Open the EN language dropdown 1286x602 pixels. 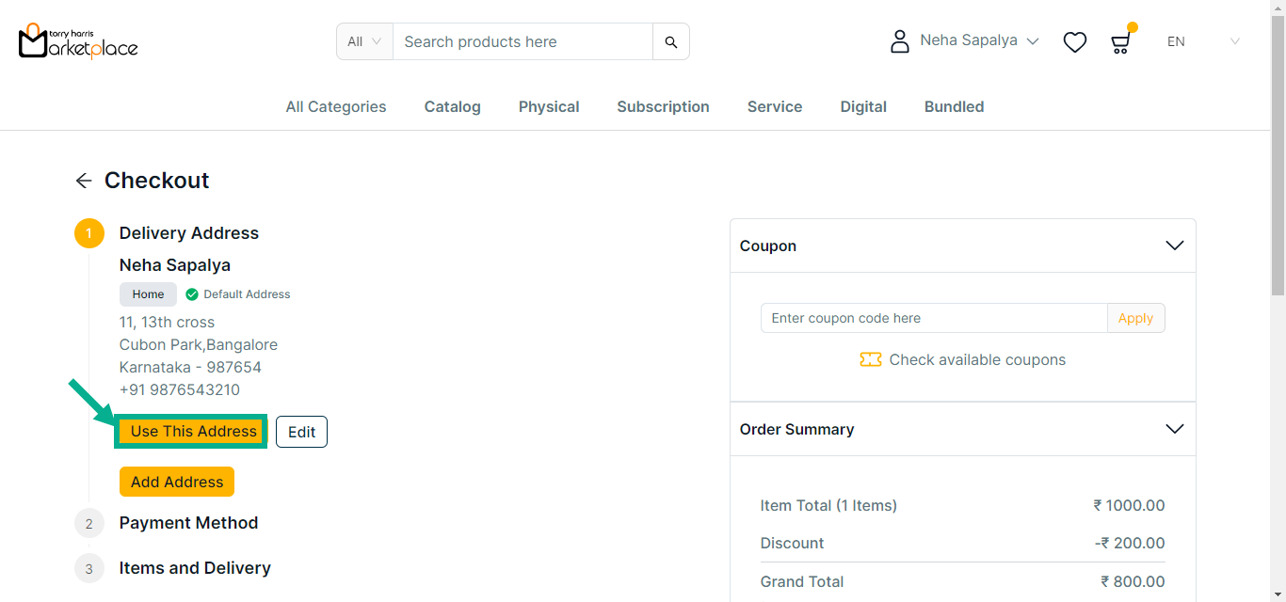coord(1203,41)
